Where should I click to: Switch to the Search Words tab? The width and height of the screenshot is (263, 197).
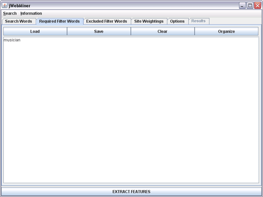18,21
